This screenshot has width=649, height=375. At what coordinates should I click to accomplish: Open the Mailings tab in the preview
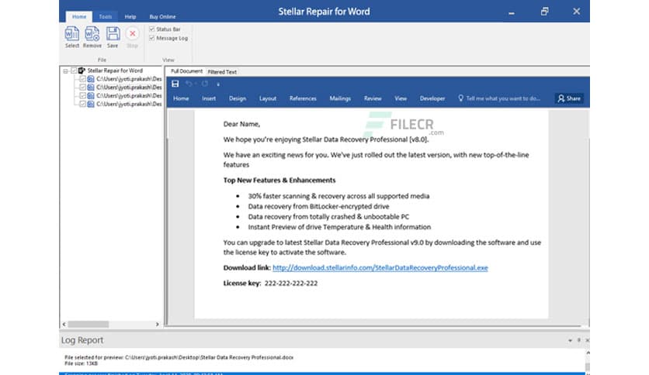click(x=340, y=98)
